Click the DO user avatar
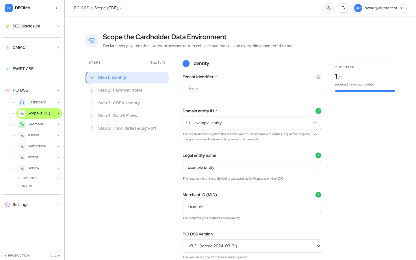This screenshot has width=416, height=260. (x=358, y=8)
